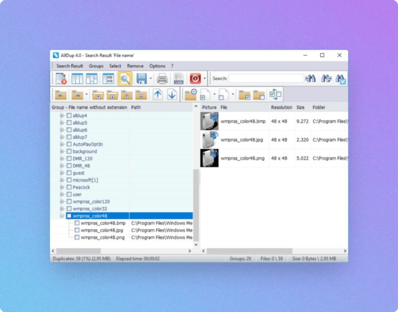Tick the Peacock group checkbox

pos(69,187)
